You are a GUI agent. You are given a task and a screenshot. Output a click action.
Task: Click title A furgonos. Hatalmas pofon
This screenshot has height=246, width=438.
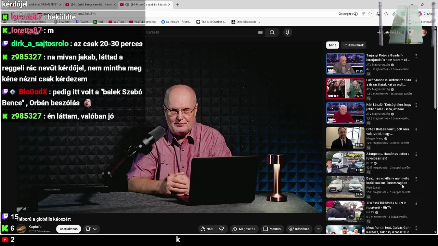388,156
